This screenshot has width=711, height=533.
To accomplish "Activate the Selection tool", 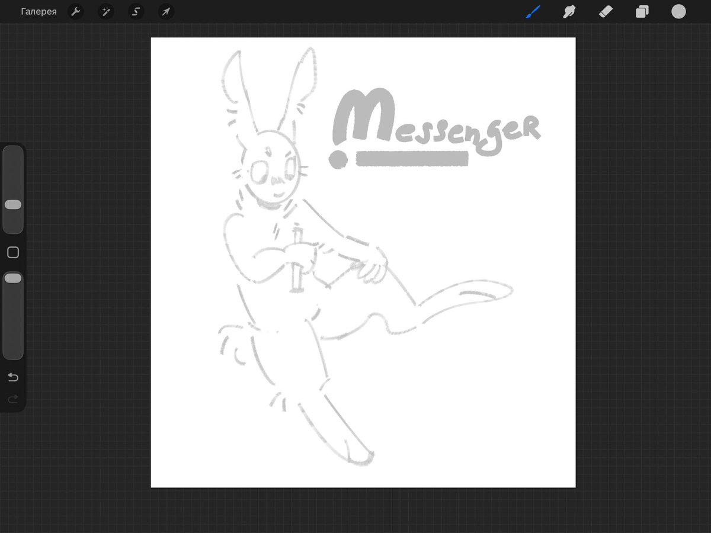I will click(x=136, y=12).
